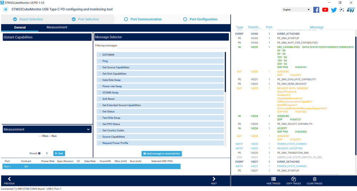Viewport: 357px width, 191px height.
Task: Expand Power role Swap message
Action: pos(160,86)
